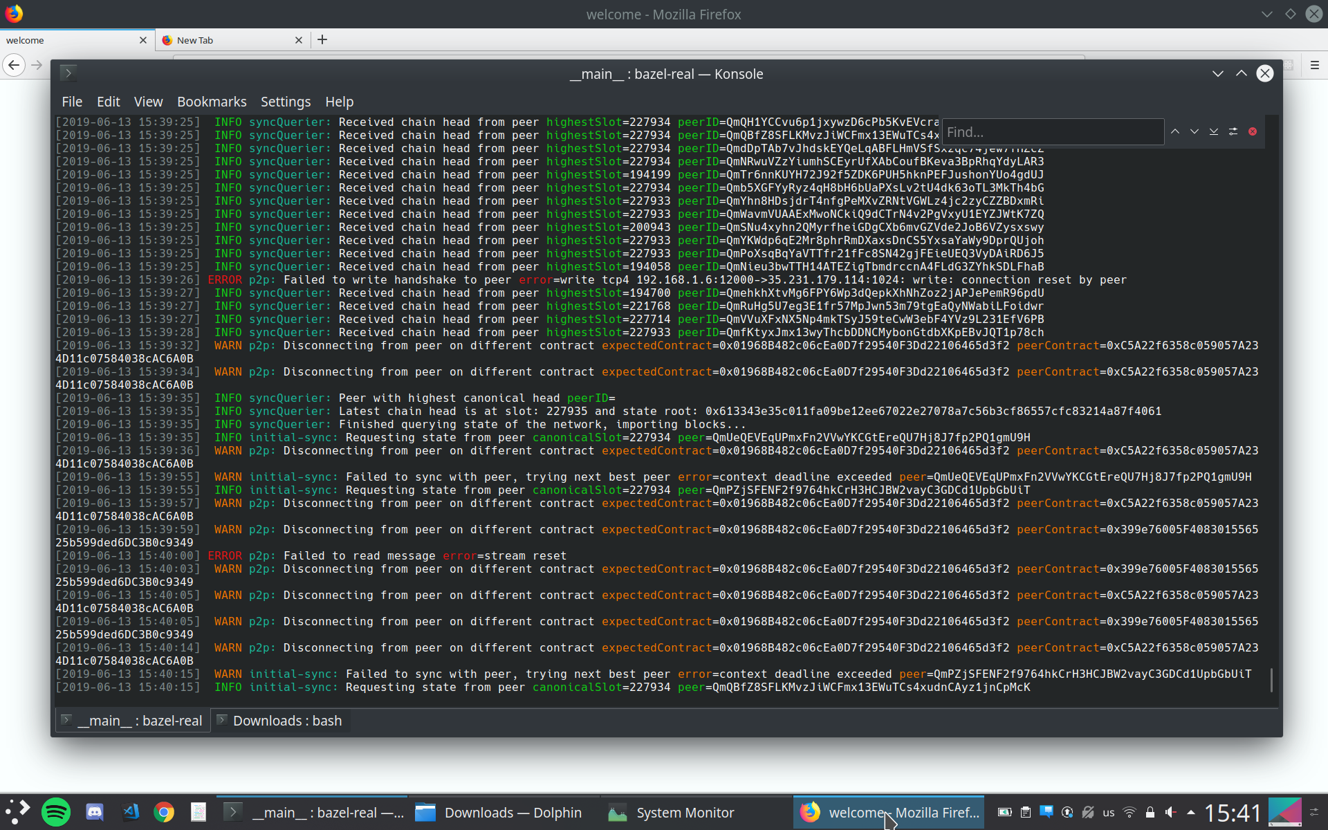Viewport: 1328px width, 830px height.
Task: Maximize Konsole window with up chevron
Action: tap(1241, 73)
